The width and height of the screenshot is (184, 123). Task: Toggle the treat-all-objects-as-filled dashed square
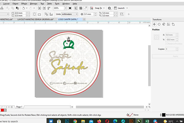tap(122, 14)
